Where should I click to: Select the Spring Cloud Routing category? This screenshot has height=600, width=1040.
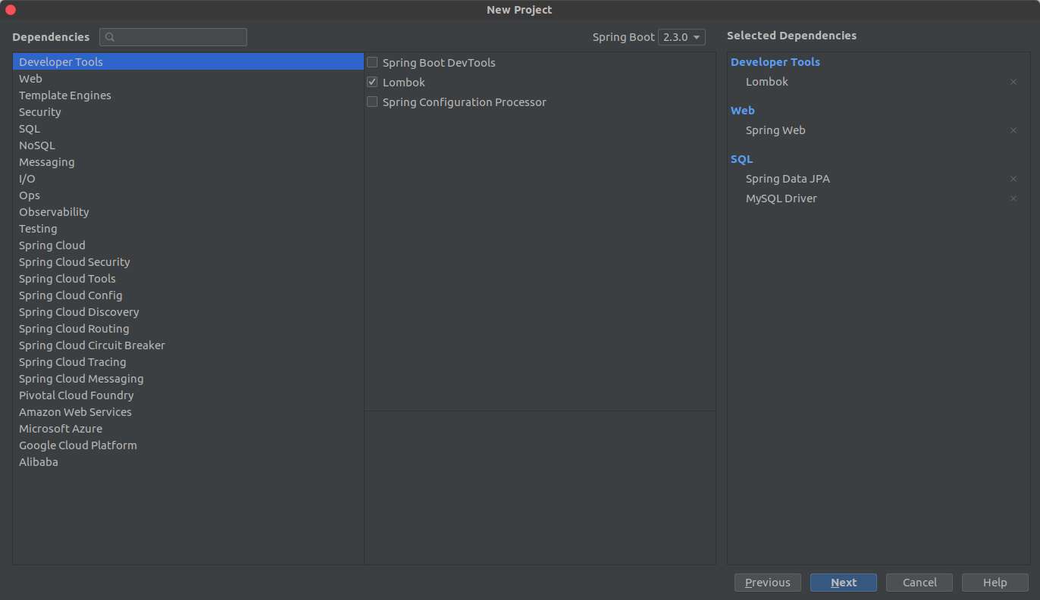[x=188, y=329]
